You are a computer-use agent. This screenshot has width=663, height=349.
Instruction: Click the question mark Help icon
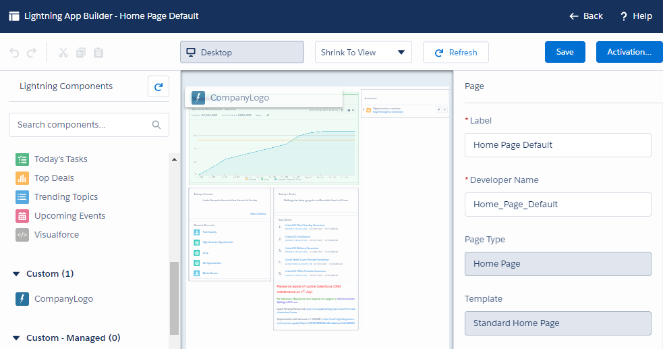click(x=624, y=16)
